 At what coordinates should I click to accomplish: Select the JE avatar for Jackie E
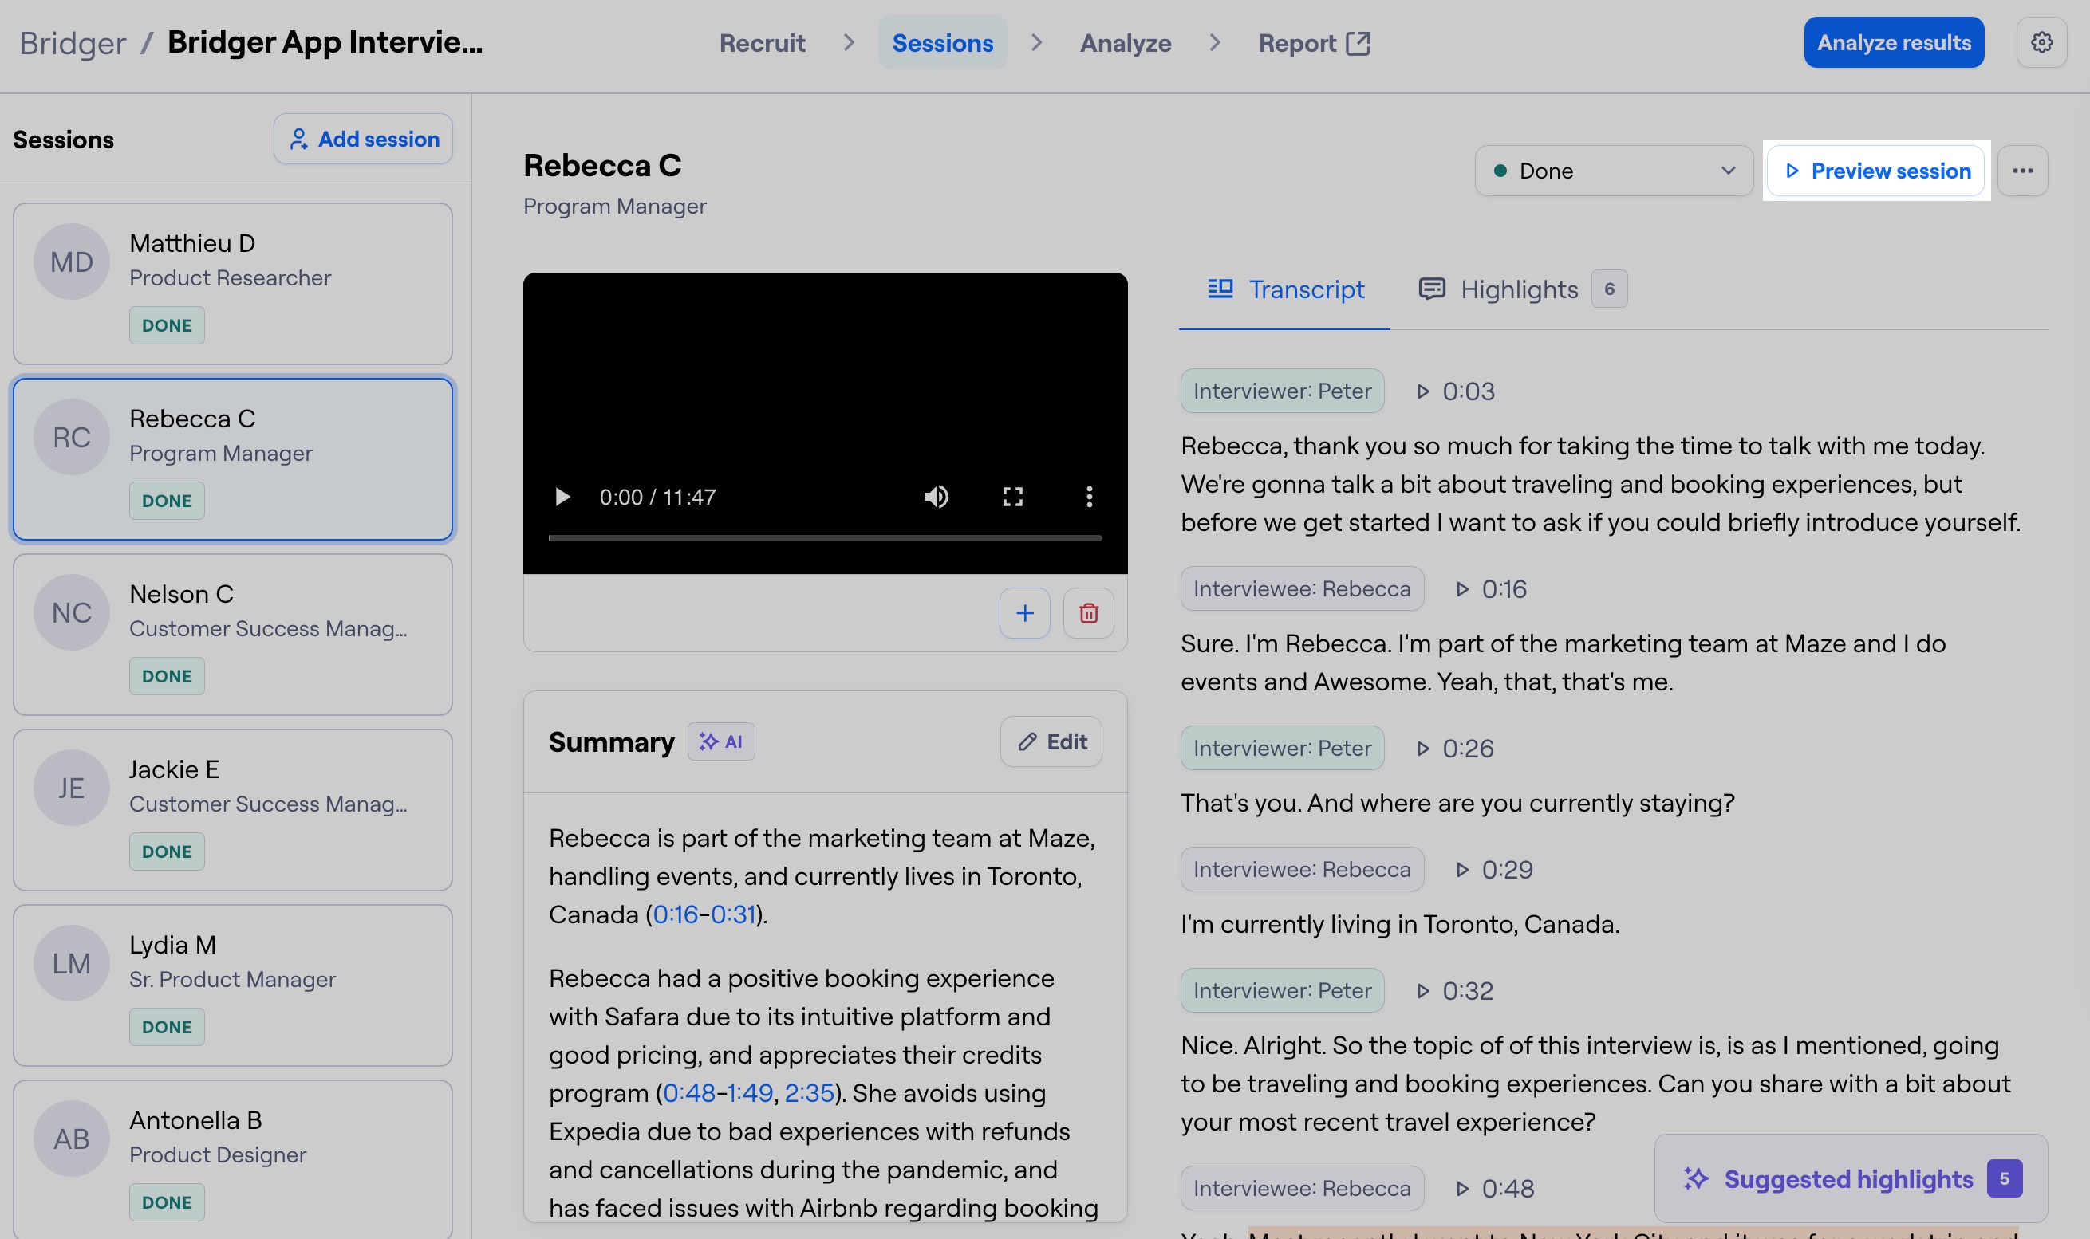[x=72, y=789]
